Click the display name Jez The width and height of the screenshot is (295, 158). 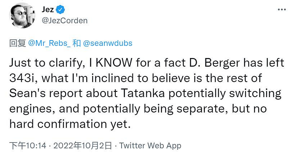[48, 10]
